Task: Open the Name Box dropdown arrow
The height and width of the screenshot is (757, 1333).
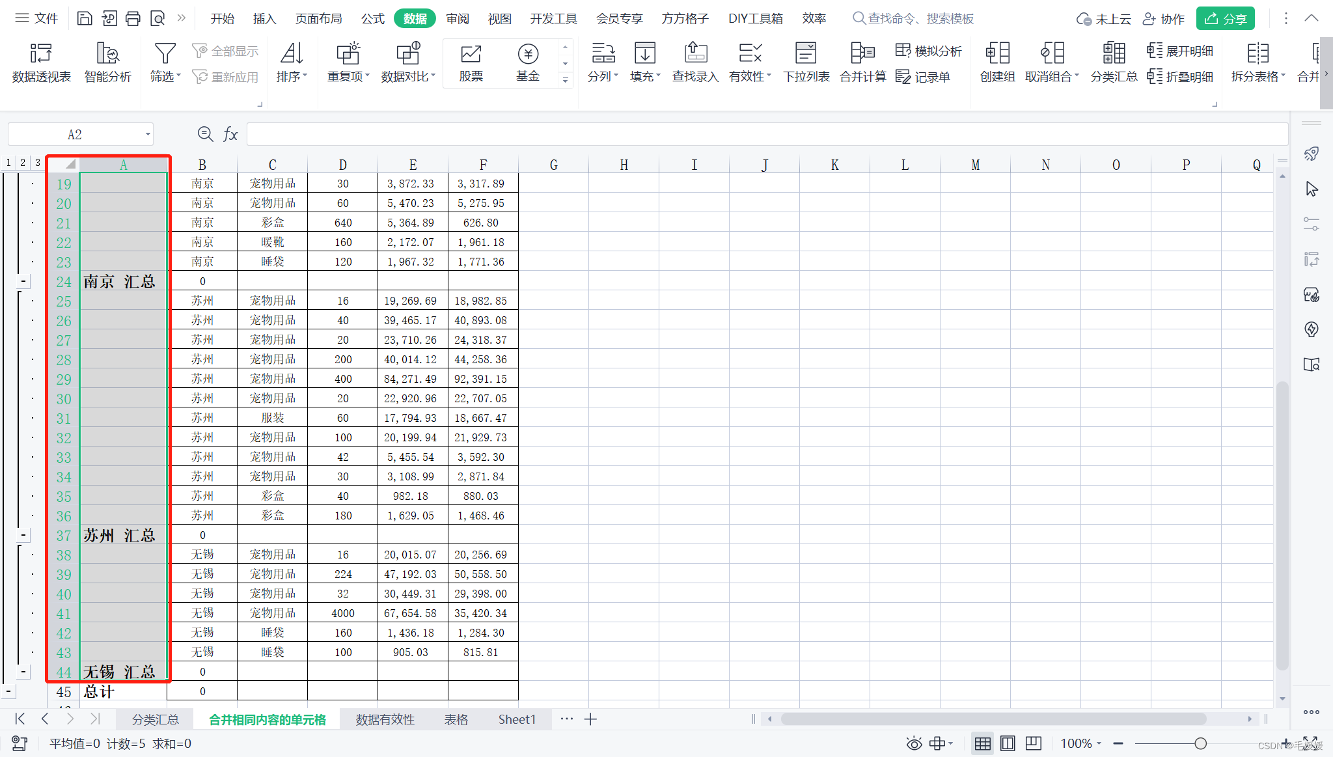Action: (x=148, y=135)
